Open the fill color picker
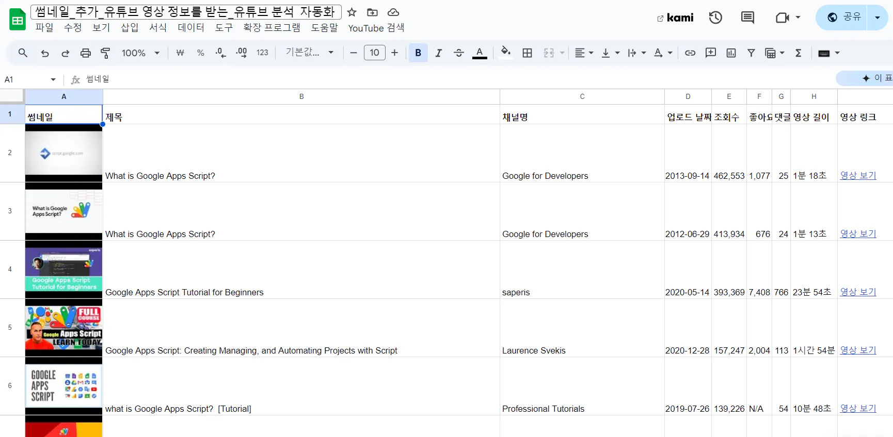 [506, 52]
